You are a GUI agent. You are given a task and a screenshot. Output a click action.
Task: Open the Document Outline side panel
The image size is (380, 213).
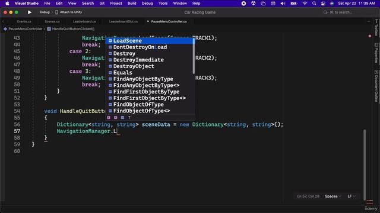376,86
